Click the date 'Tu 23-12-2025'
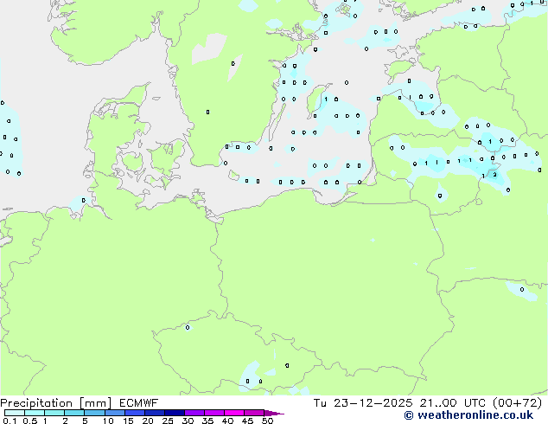The height and width of the screenshot is (424, 548). [x=363, y=403]
